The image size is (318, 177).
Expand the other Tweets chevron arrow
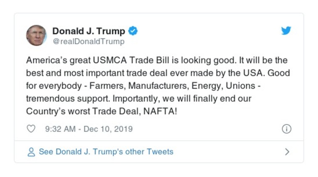287,152
